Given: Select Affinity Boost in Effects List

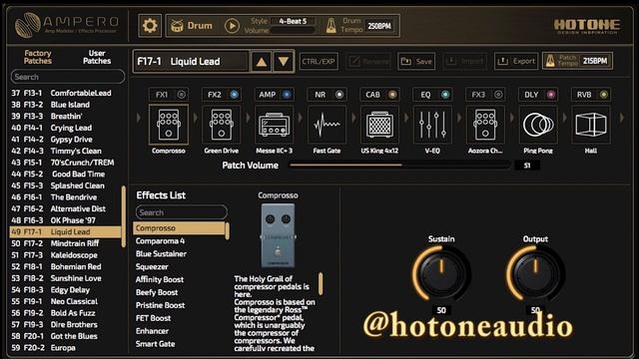Looking at the screenshot, I should pos(160,279).
